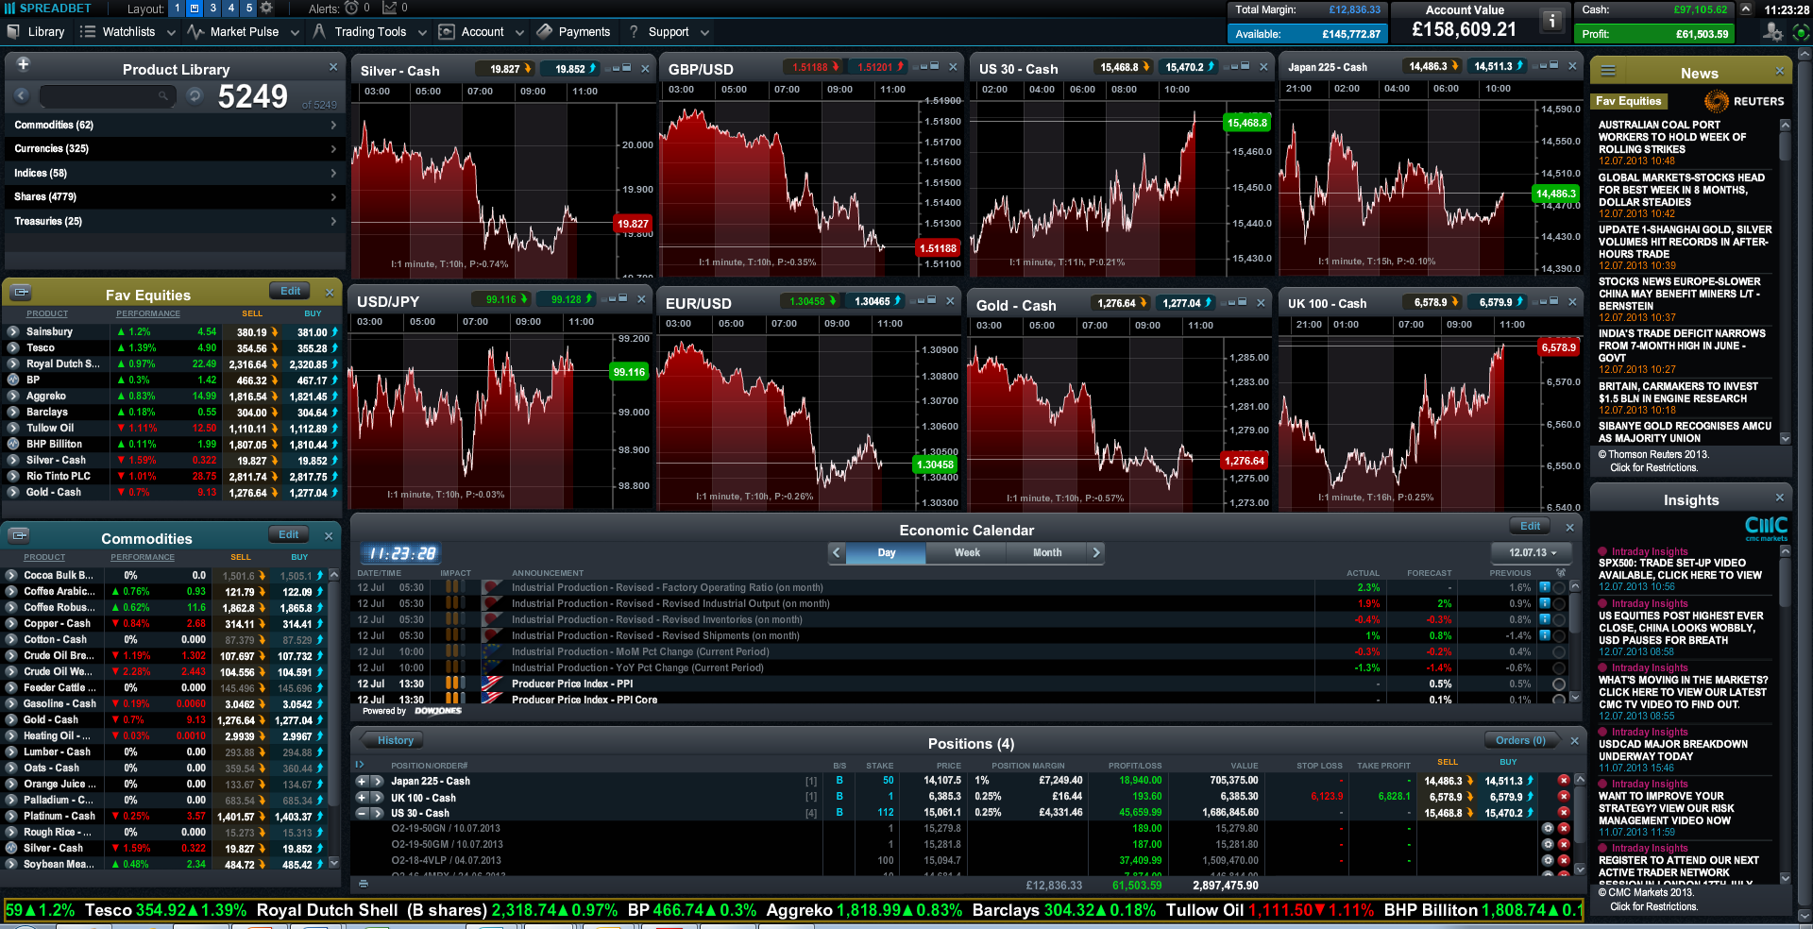1813x929 pixels.
Task: Click the plus icon in Product Library
Action: [24, 64]
